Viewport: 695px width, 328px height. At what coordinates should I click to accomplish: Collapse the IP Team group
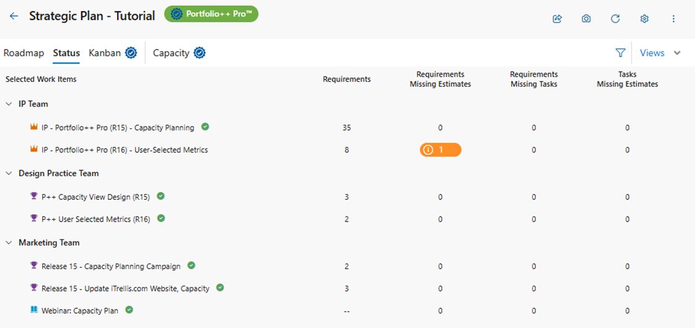pyautogui.click(x=9, y=104)
